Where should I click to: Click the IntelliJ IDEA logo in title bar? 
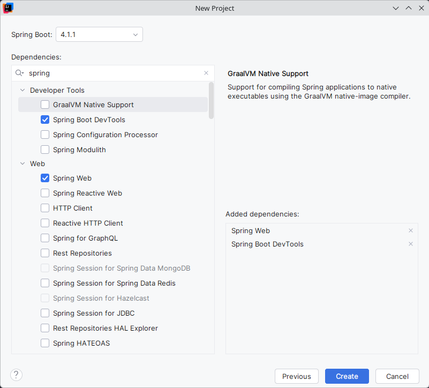(x=8, y=8)
